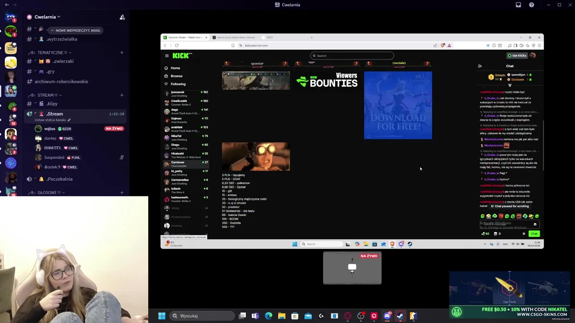This screenshot has height=323, width=575.
Task: Switch to Carrioner Stream browser tab
Action: click(x=185, y=38)
